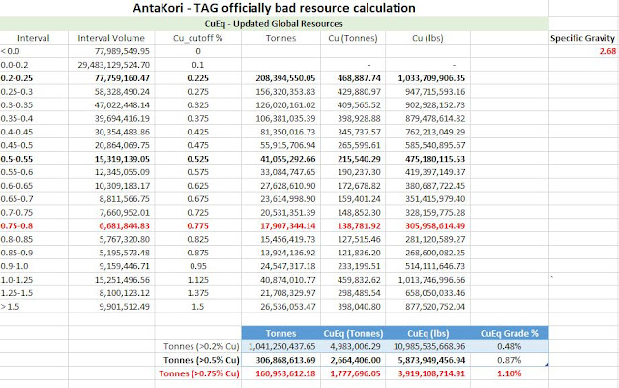Viewport: 619px width, 388px height.
Task: Select bold Cu tonnes value 215,540.29
Action: [x=359, y=159]
